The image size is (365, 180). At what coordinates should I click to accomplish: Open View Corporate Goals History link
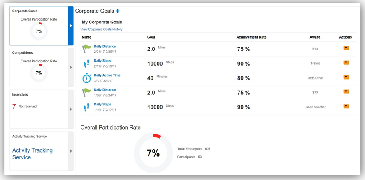pyautogui.click(x=101, y=30)
